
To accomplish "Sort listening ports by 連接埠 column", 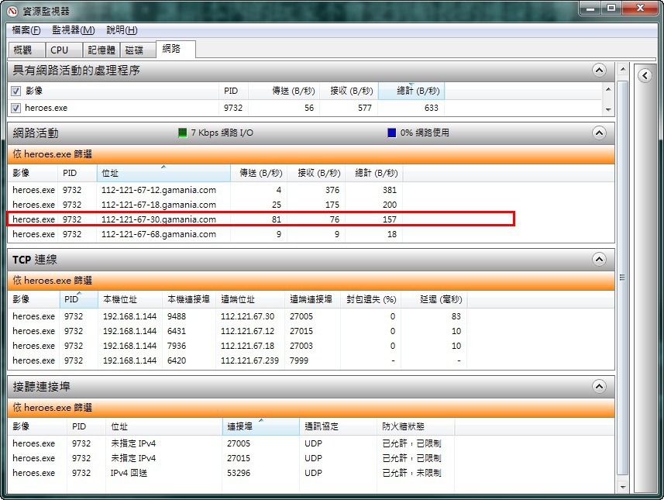I will [x=260, y=426].
